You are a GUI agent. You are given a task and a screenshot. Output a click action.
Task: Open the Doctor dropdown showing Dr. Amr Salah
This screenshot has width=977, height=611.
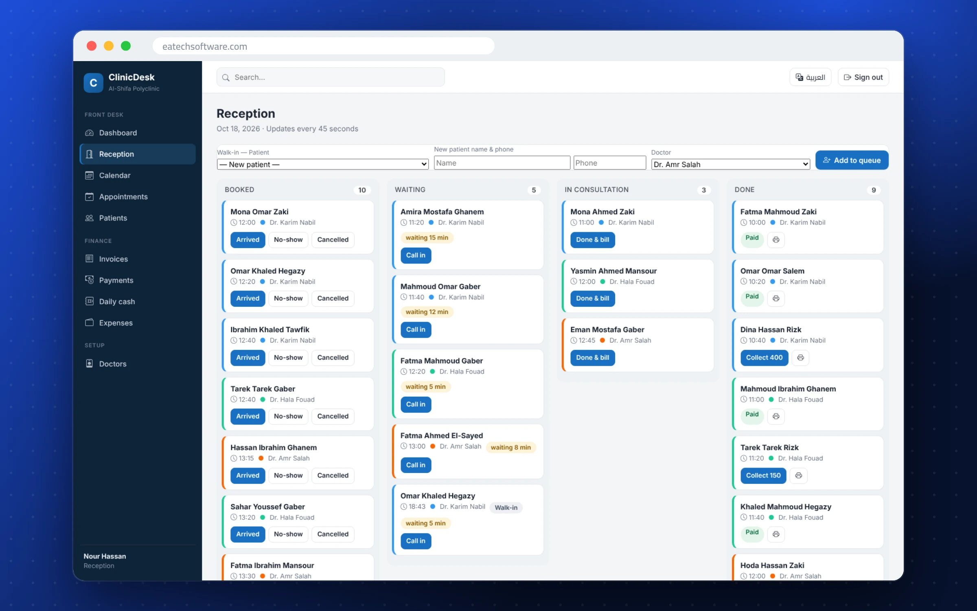(731, 164)
